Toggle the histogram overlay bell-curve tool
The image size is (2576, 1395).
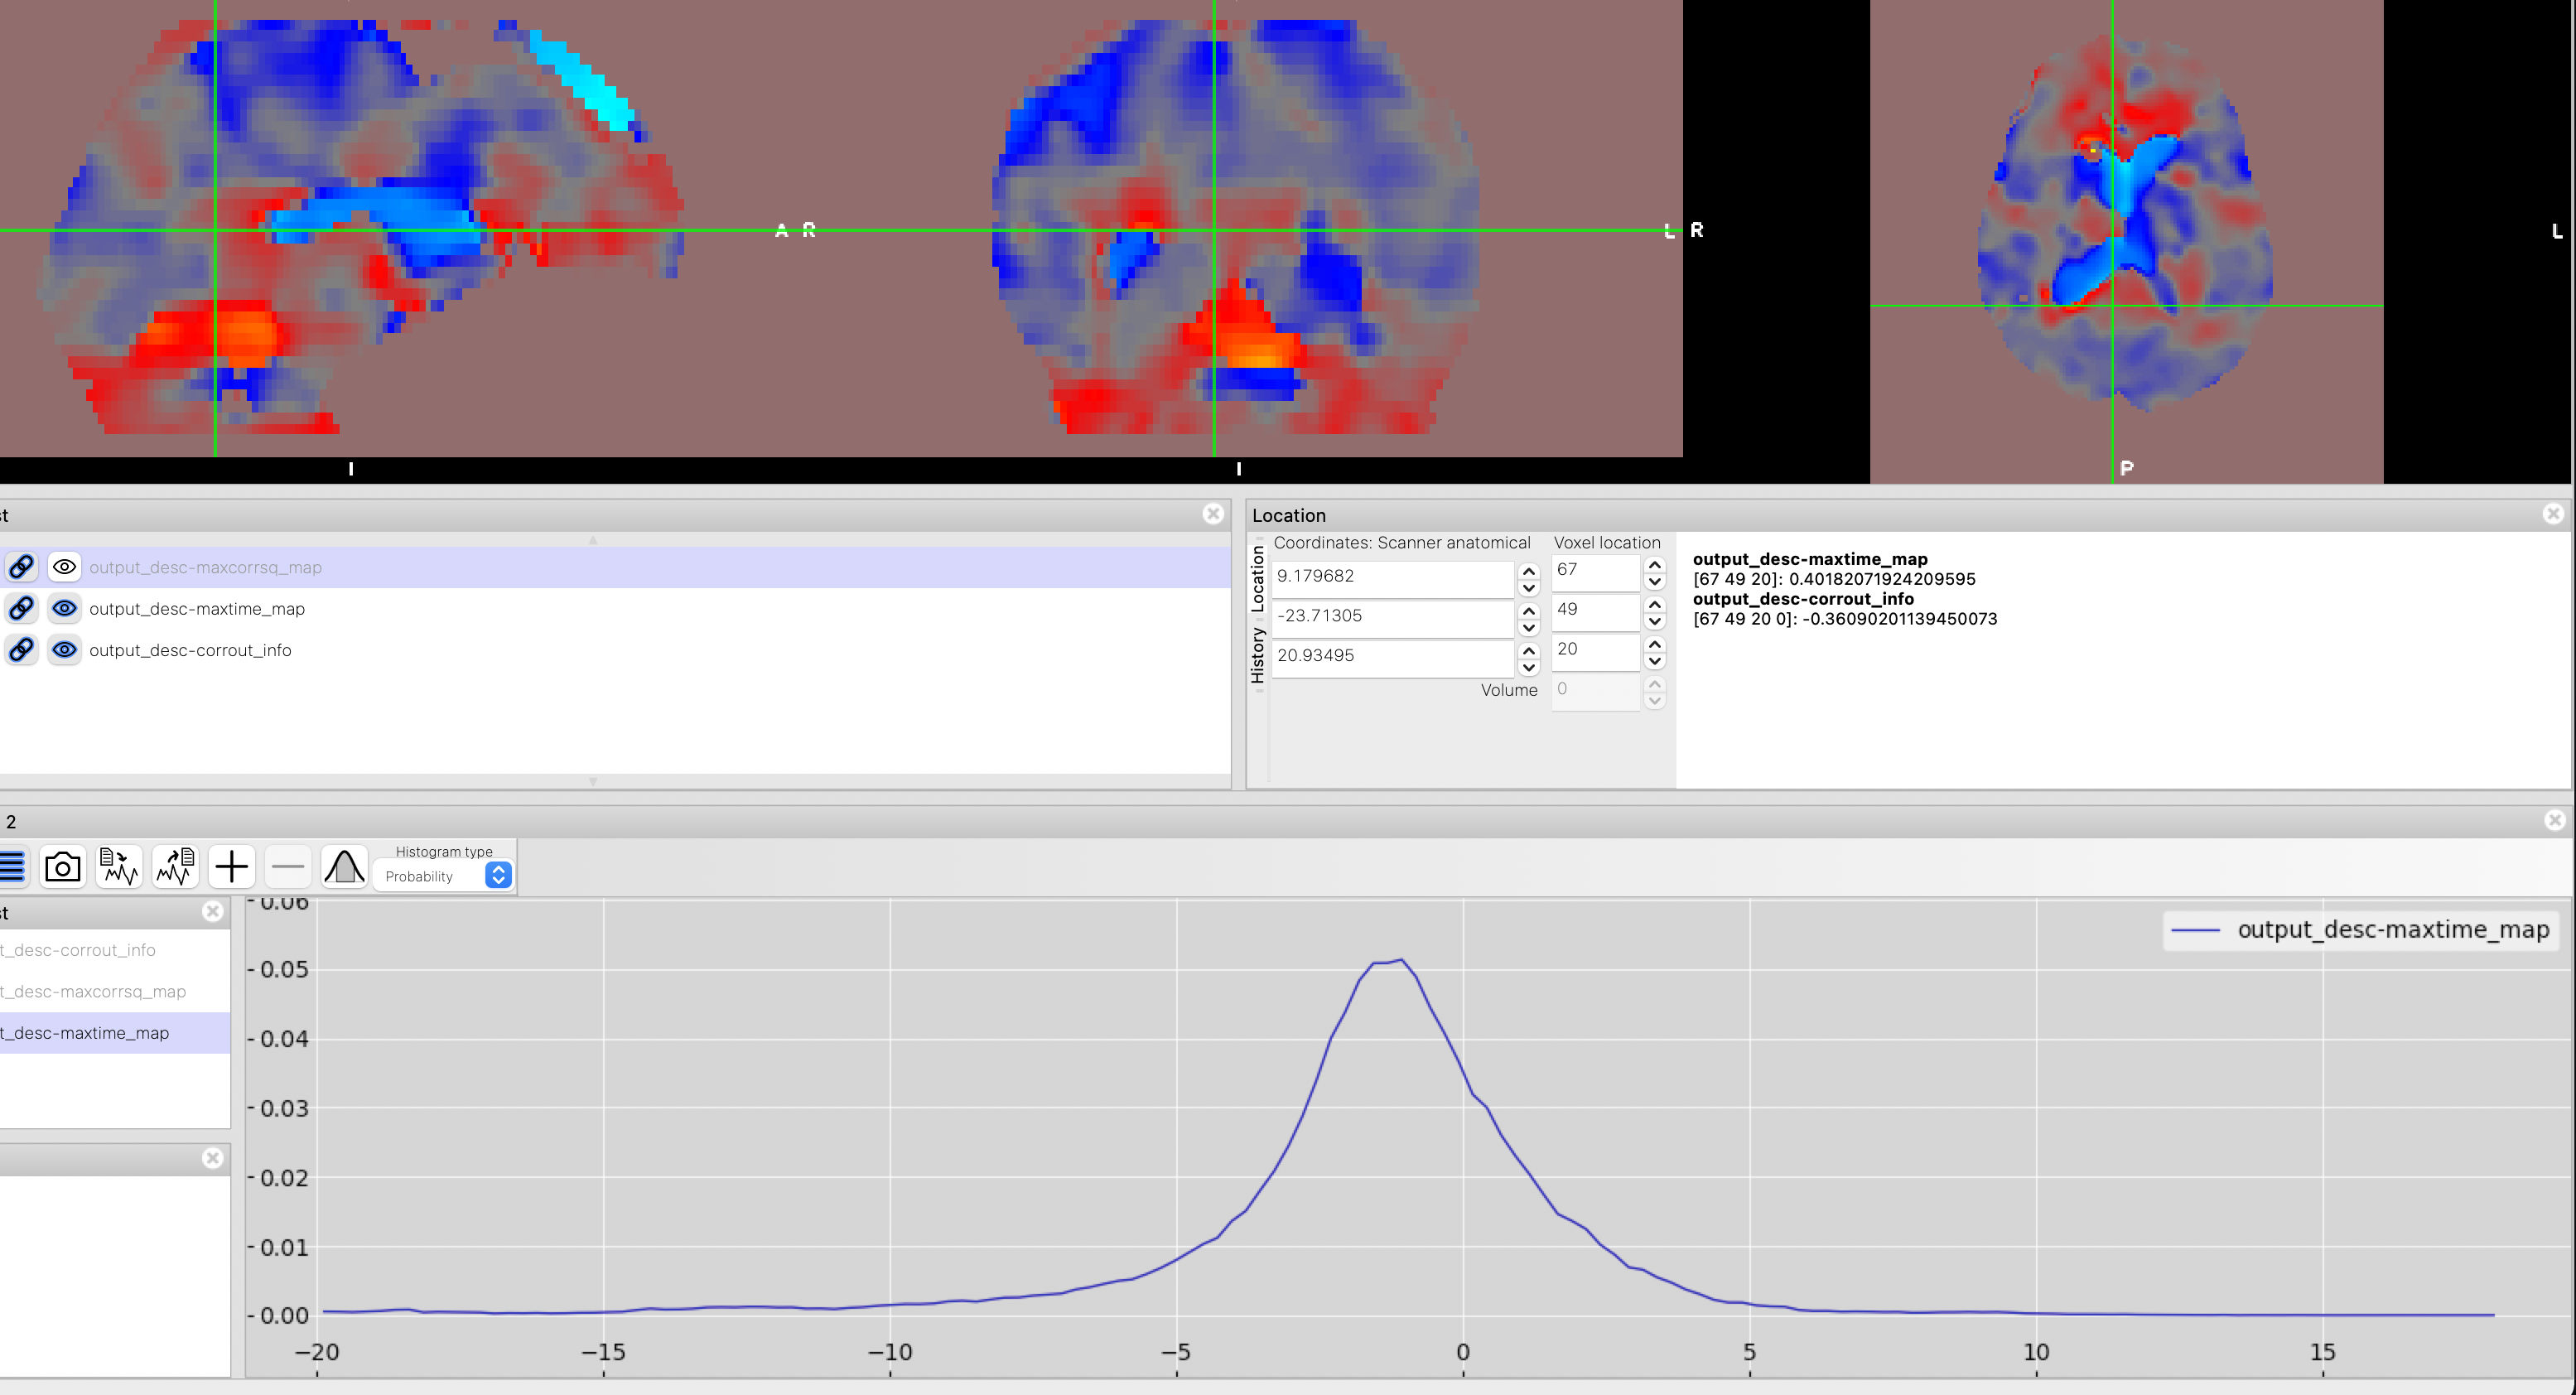tap(344, 866)
